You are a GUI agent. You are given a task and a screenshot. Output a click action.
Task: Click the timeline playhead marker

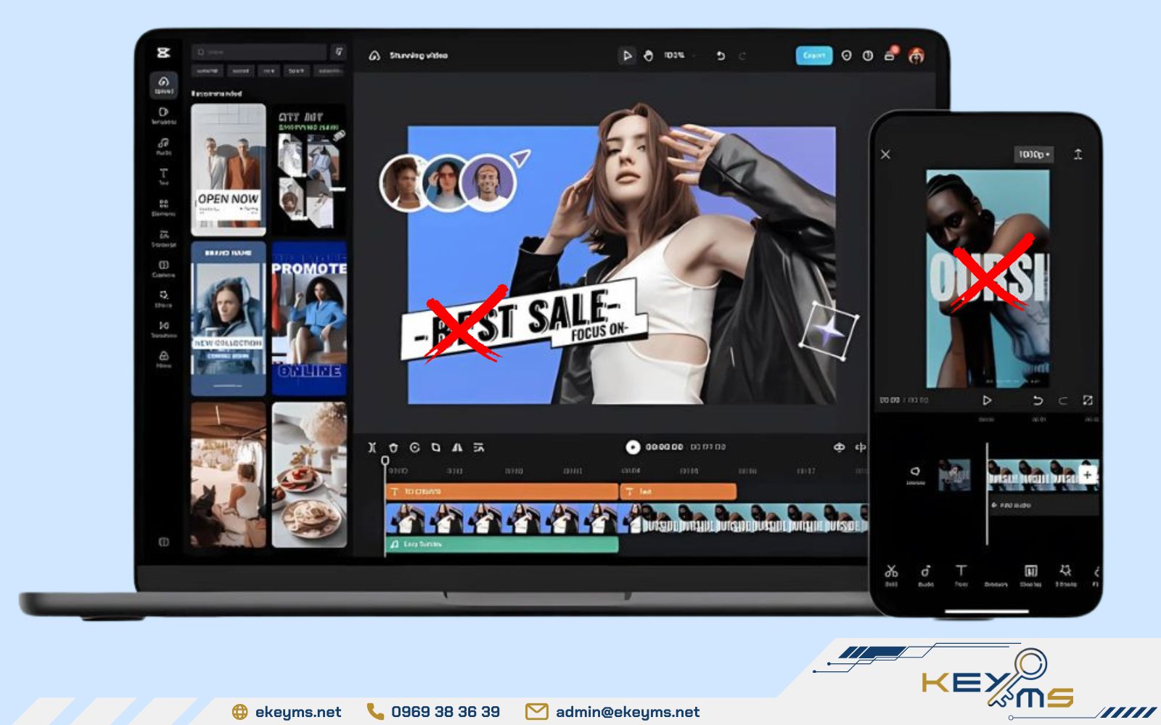pos(385,461)
